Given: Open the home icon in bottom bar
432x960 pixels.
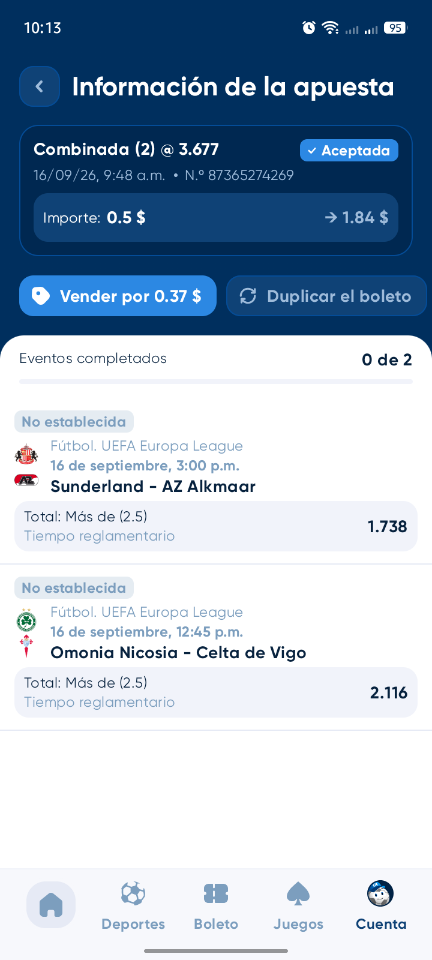Looking at the screenshot, I should [x=51, y=904].
